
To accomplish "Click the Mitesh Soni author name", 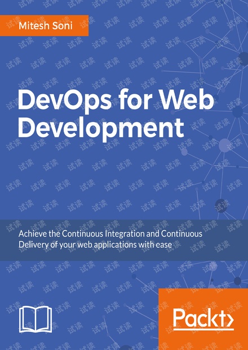I will [x=46, y=25].
